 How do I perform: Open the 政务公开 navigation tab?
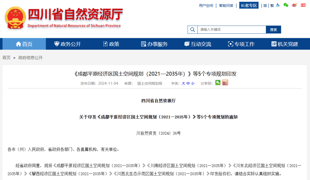pyautogui.click(x=67, y=44)
